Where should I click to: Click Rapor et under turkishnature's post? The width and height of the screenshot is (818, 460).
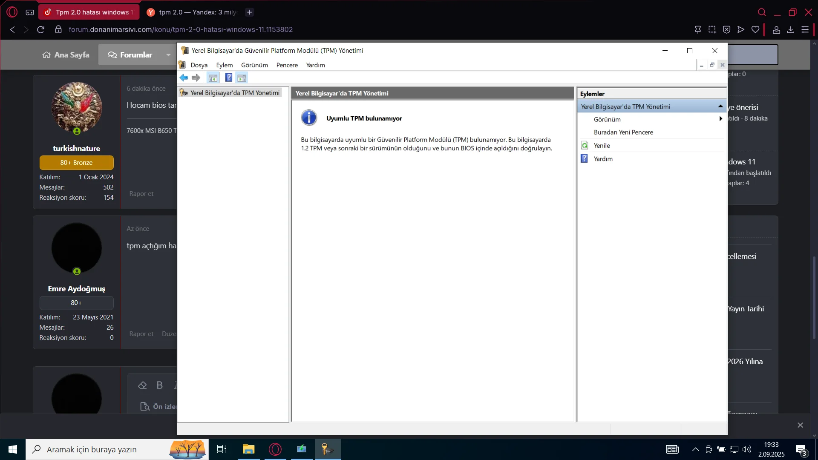pyautogui.click(x=141, y=194)
